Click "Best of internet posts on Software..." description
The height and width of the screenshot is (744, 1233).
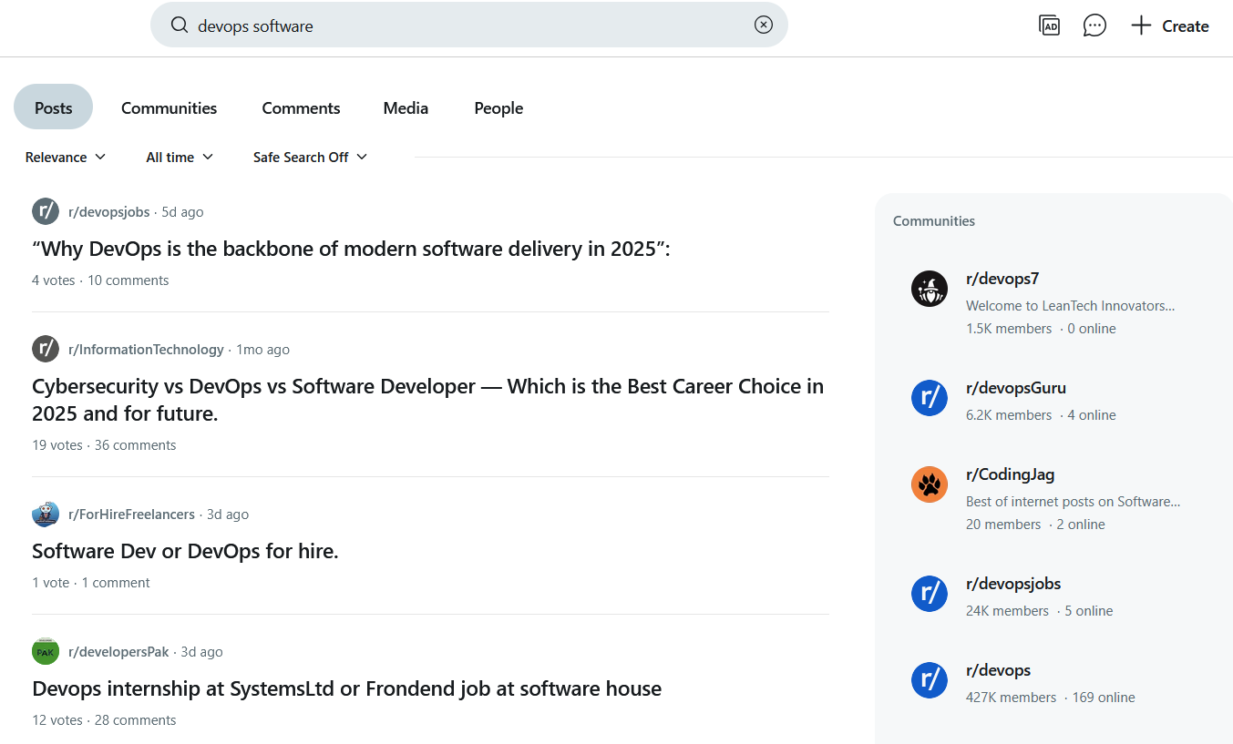click(x=1074, y=502)
